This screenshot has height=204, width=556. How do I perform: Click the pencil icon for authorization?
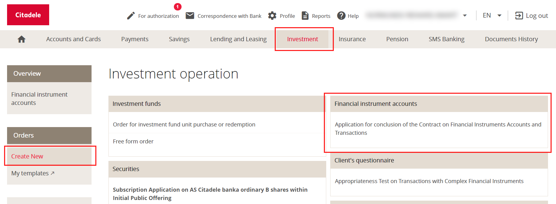pos(131,16)
